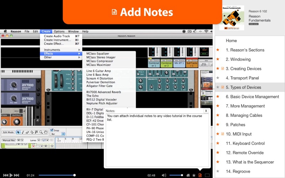This screenshot has height=178, width=285.
Task: Click the orange notes icon in player bar
Action: click(200, 175)
